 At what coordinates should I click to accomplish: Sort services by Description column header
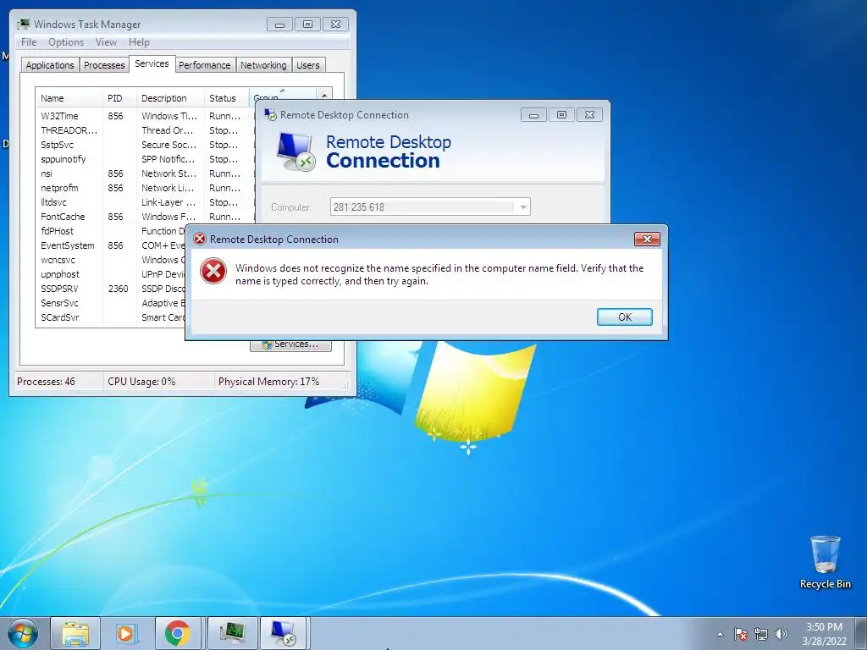click(x=170, y=98)
